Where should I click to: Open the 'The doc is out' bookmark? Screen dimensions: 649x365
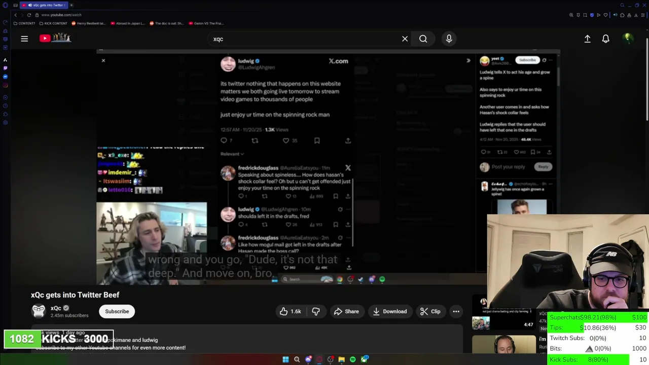tap(167, 23)
